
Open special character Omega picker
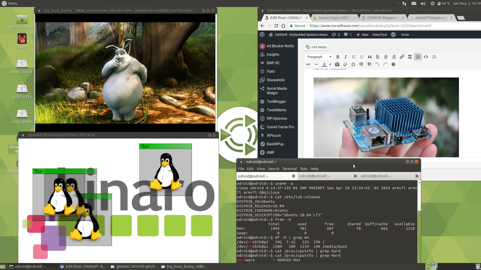(x=353, y=64)
